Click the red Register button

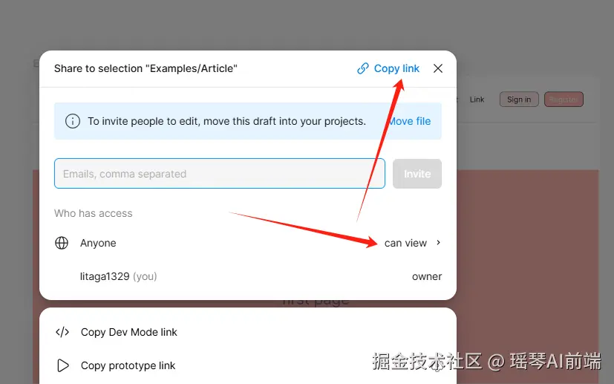coord(564,100)
